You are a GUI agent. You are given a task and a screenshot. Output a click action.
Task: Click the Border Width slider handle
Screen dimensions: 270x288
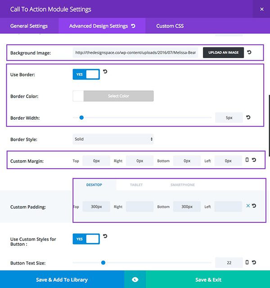pos(81,117)
